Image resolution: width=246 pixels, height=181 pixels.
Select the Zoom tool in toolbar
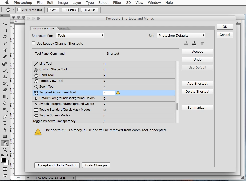tap(5, 150)
